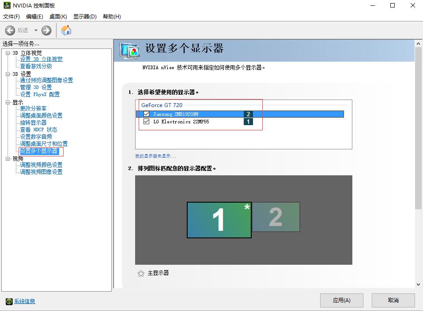Viewport: 423px width, 311px height.
Task: Open the forward navigation arrow
Action: point(46,30)
